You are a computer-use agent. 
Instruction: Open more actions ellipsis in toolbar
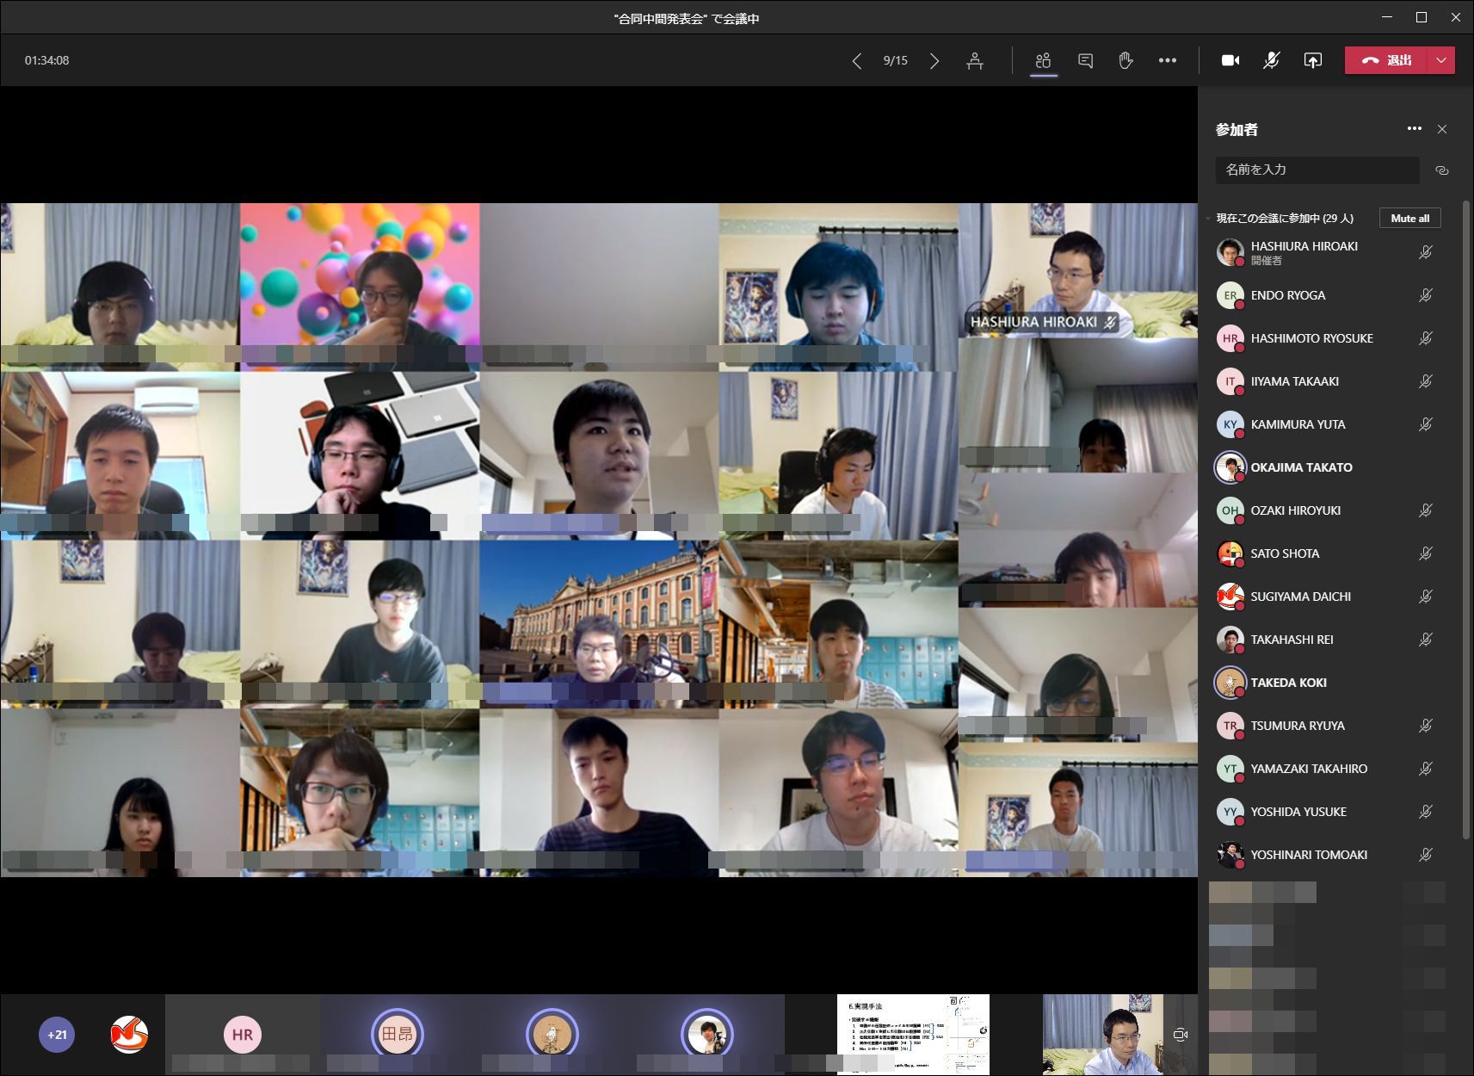1167,60
